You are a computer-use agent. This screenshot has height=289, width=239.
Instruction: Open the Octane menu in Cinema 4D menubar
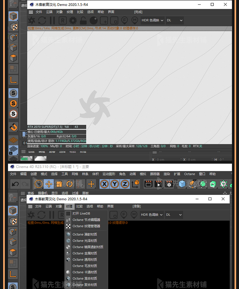tap(189, 174)
